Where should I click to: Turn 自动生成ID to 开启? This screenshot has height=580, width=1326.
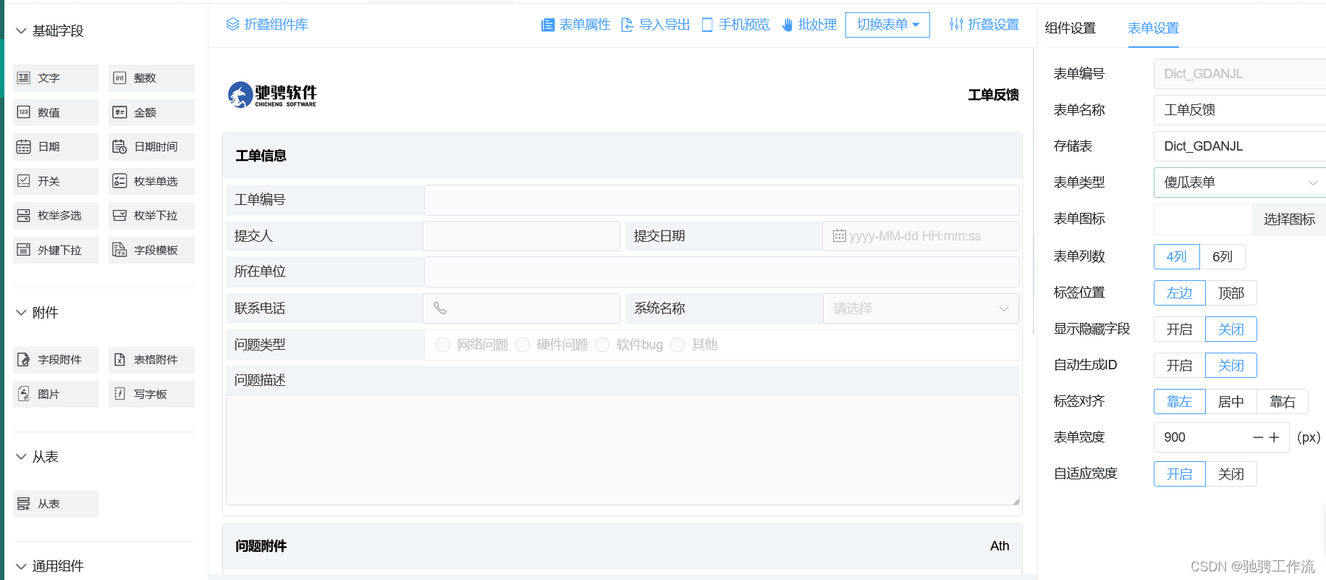coord(1180,366)
